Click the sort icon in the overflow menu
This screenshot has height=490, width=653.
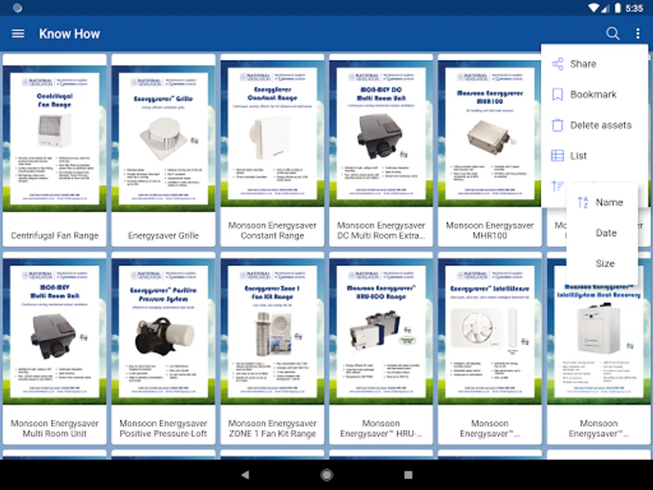[x=557, y=186]
